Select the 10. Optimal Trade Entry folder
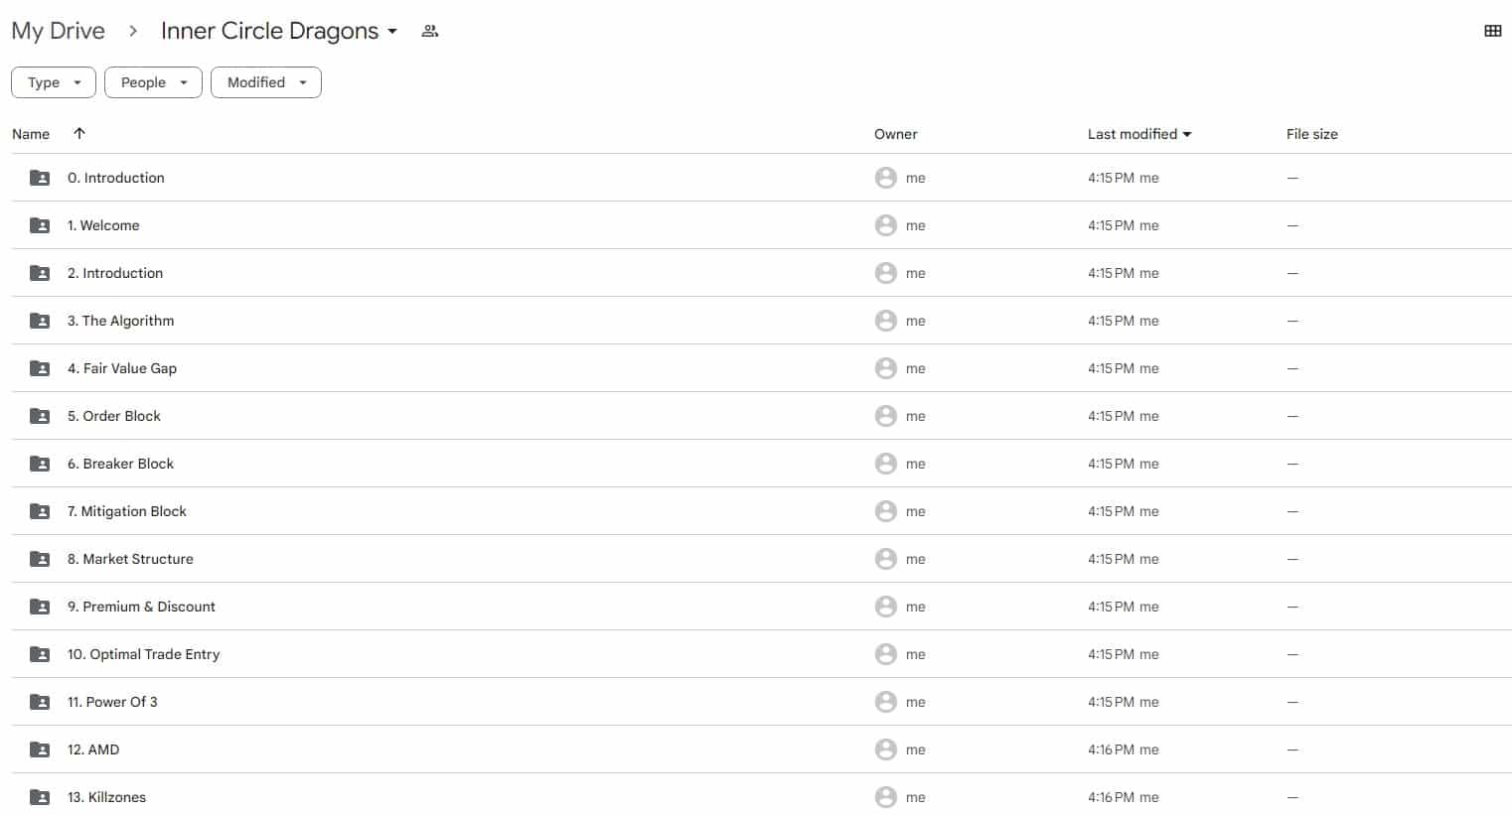Screen dimensions: 1512x815 (x=144, y=654)
